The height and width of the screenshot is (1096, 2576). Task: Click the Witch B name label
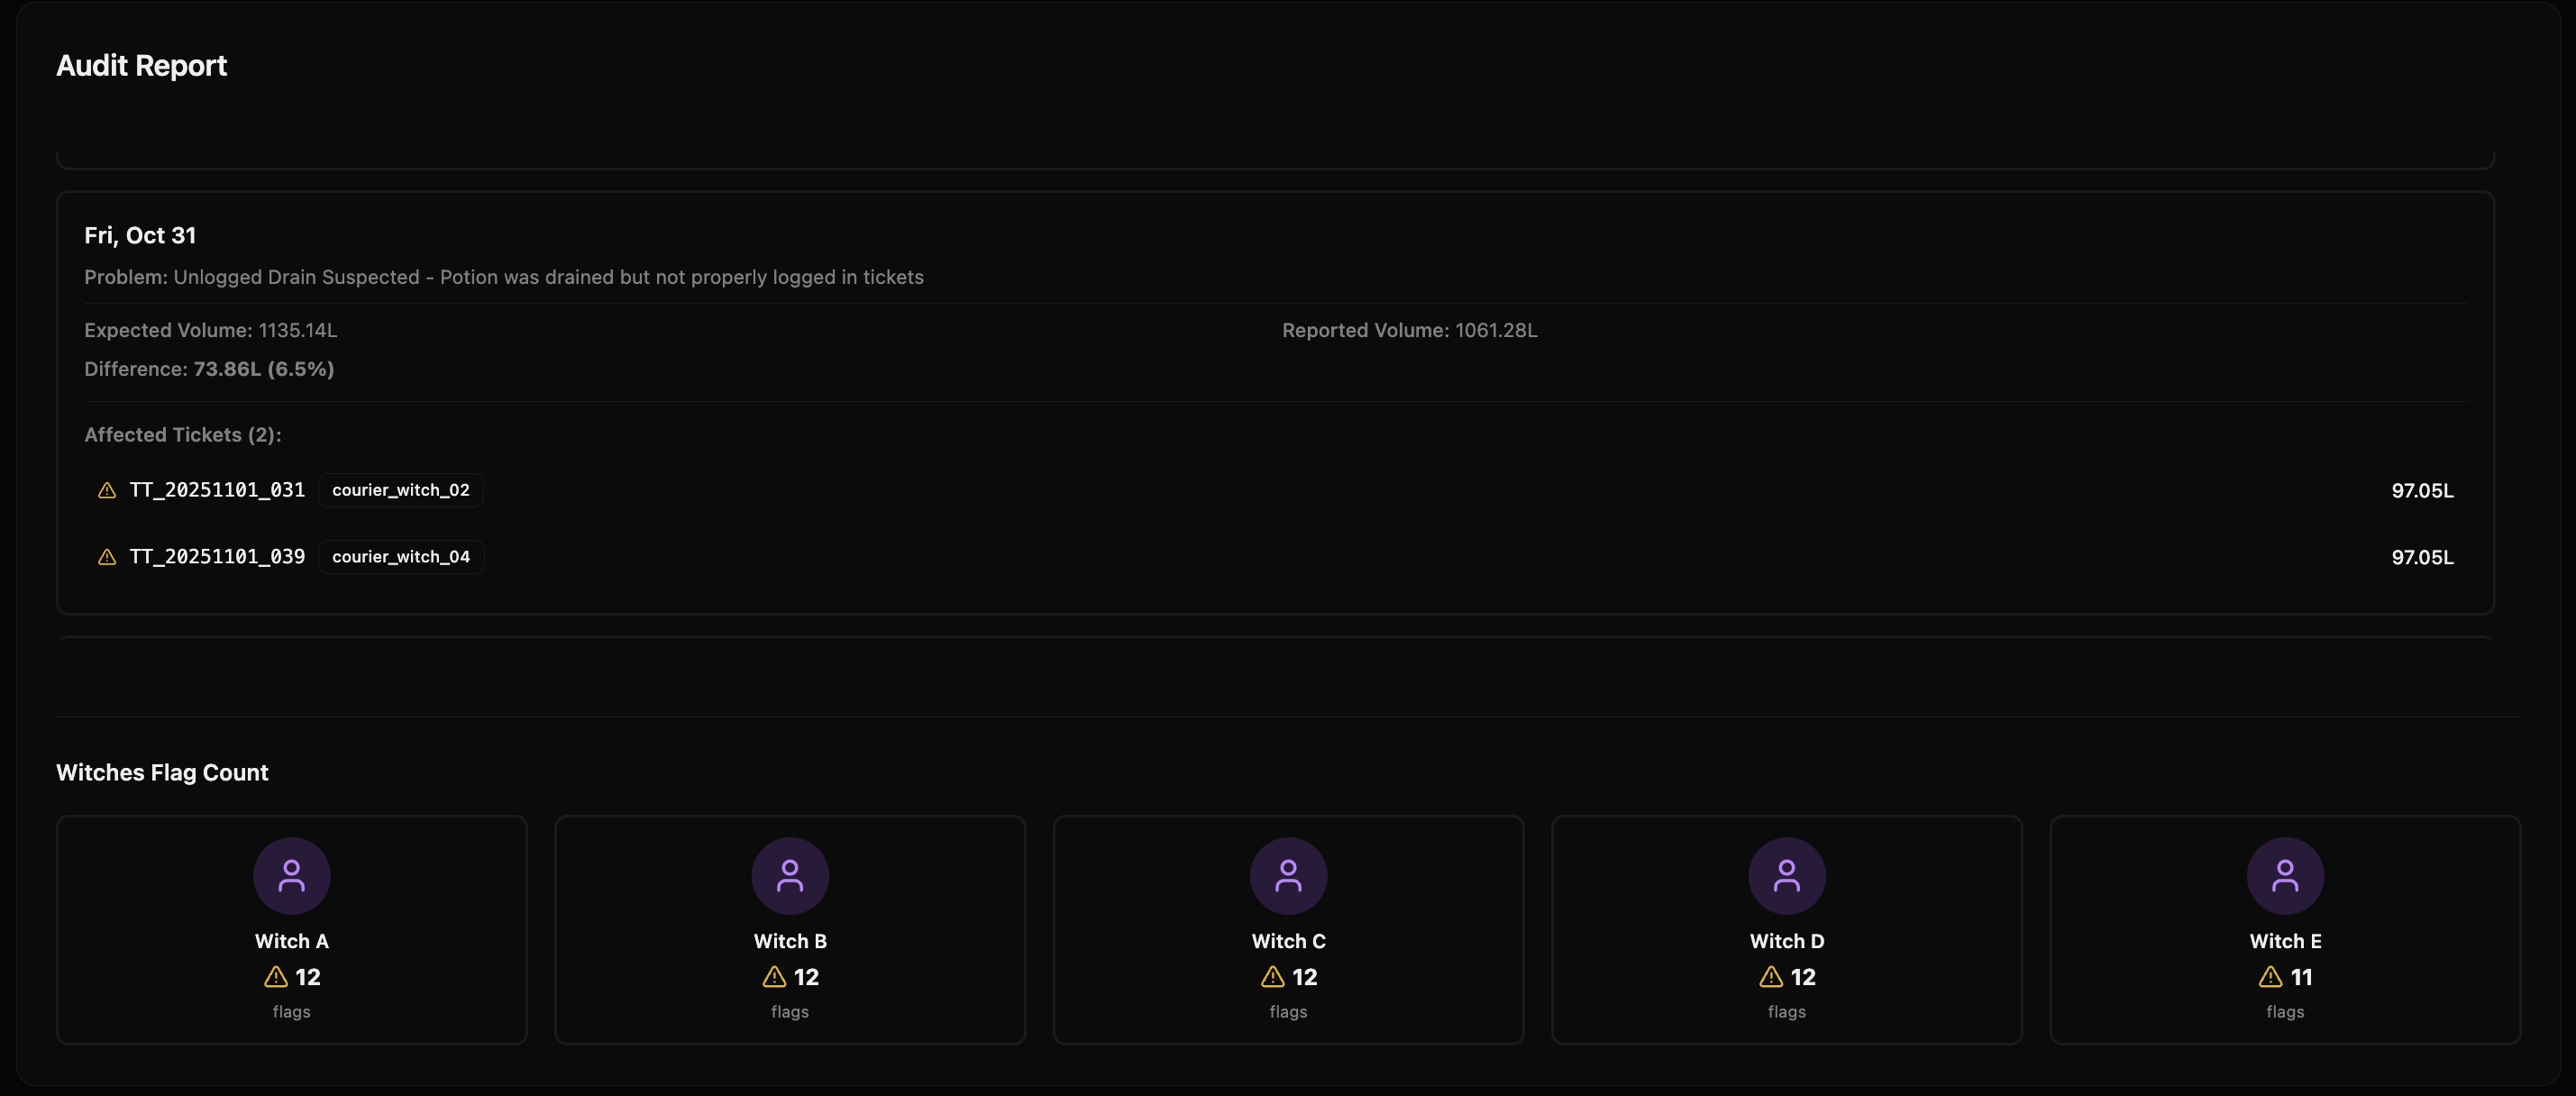[790, 941]
